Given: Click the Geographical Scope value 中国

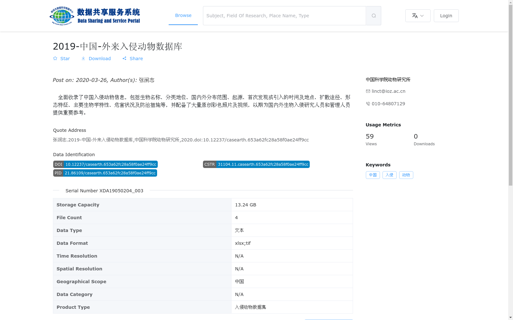Looking at the screenshot, I should click(239, 282).
